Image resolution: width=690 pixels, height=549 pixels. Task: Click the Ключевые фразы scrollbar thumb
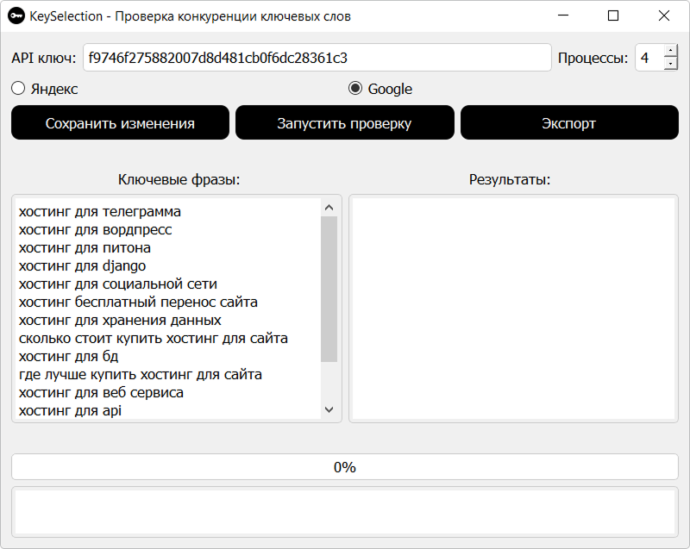click(x=329, y=289)
